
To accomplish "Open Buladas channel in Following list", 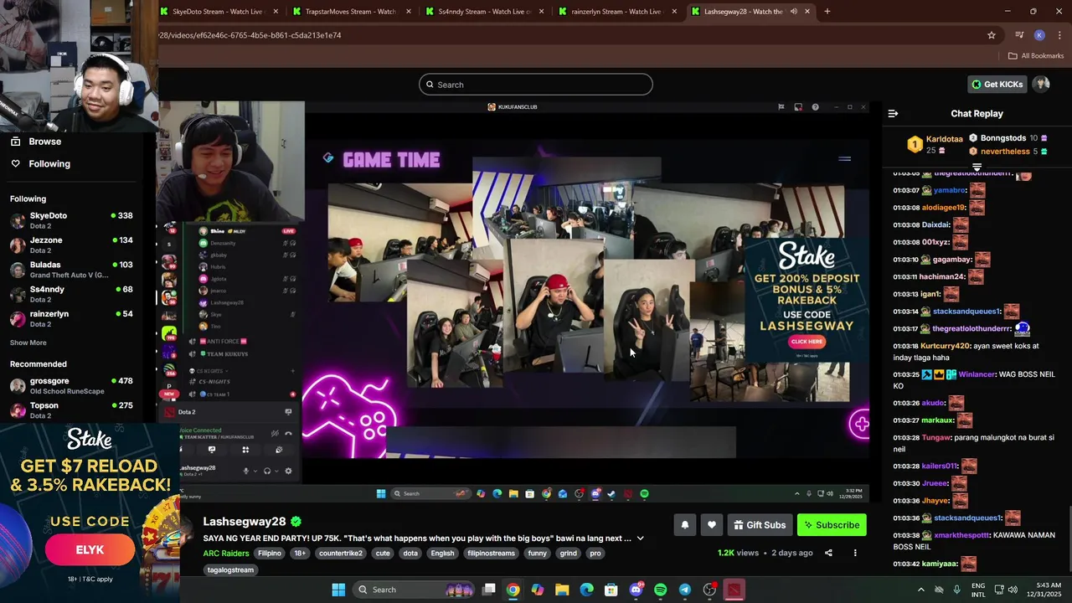I will 71,270.
